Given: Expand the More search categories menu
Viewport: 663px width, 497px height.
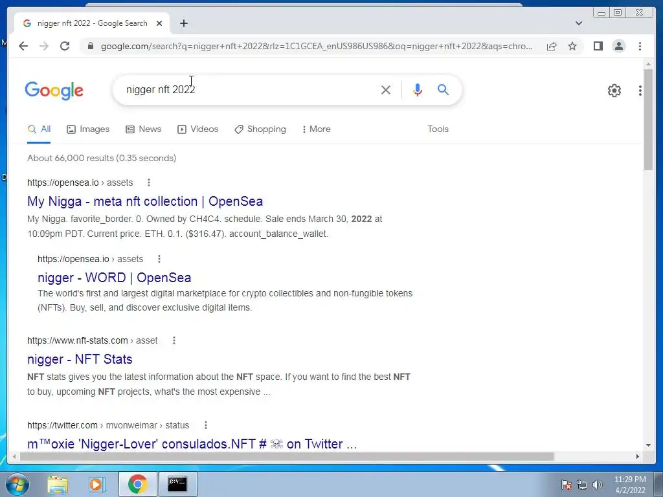Looking at the screenshot, I should (x=316, y=129).
